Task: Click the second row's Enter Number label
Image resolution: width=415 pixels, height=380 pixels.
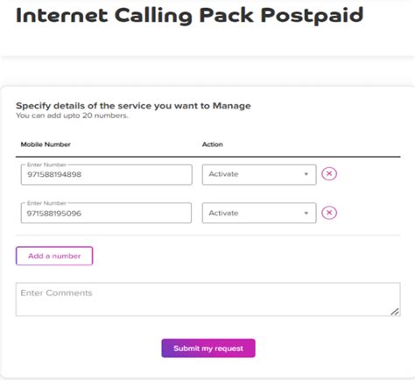Action: point(46,203)
